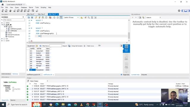Open VLC from the taskbar
190x107 pixels.
coord(82,105)
